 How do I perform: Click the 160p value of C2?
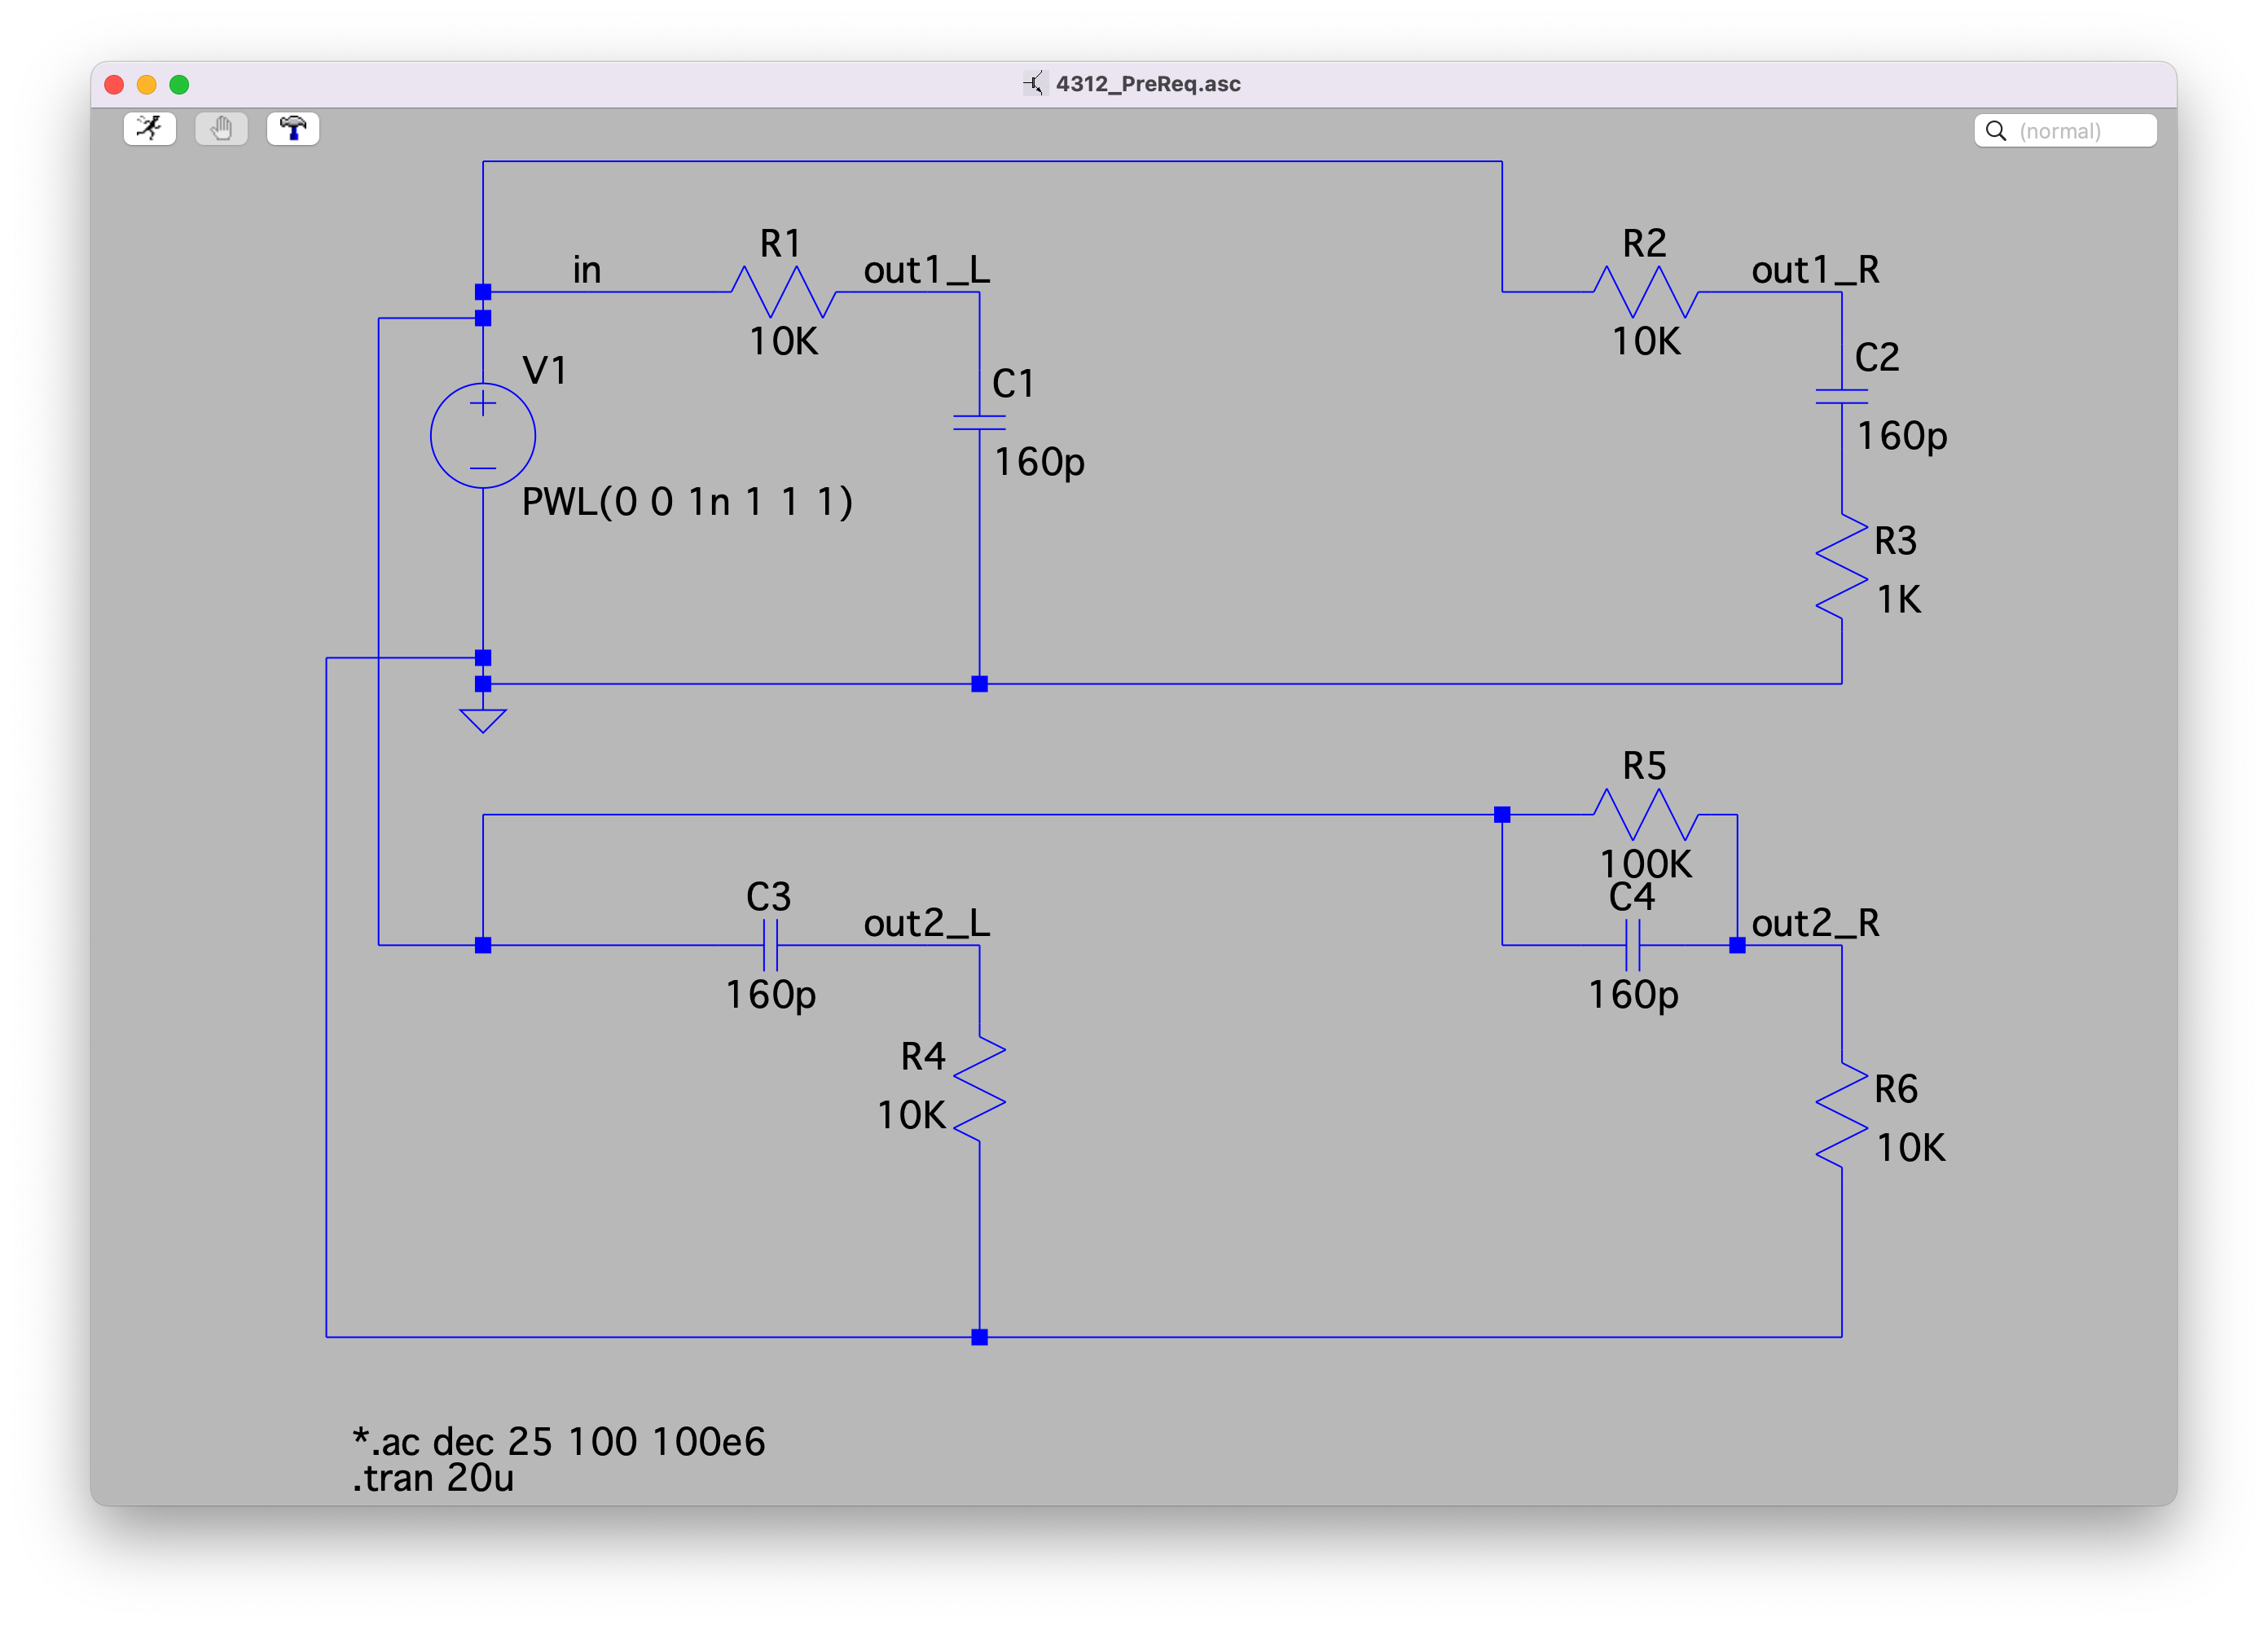(x=1902, y=436)
